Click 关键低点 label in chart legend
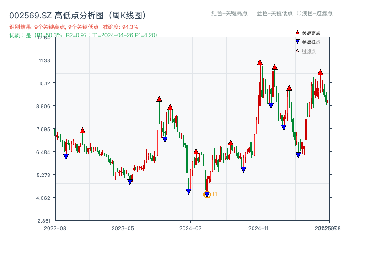 (x=311, y=42)
